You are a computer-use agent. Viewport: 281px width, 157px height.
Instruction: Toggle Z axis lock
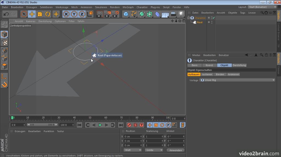[82, 14]
